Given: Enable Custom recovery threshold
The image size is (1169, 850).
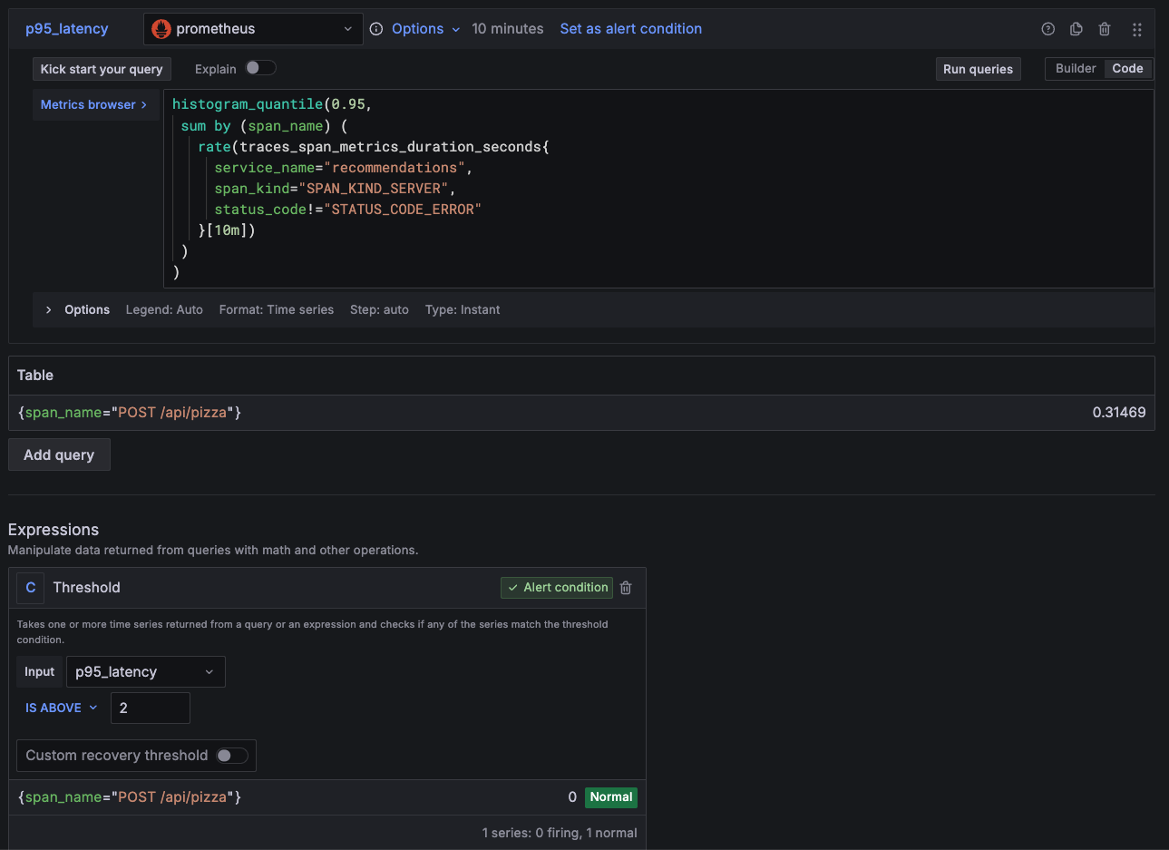Looking at the screenshot, I should pos(232,755).
